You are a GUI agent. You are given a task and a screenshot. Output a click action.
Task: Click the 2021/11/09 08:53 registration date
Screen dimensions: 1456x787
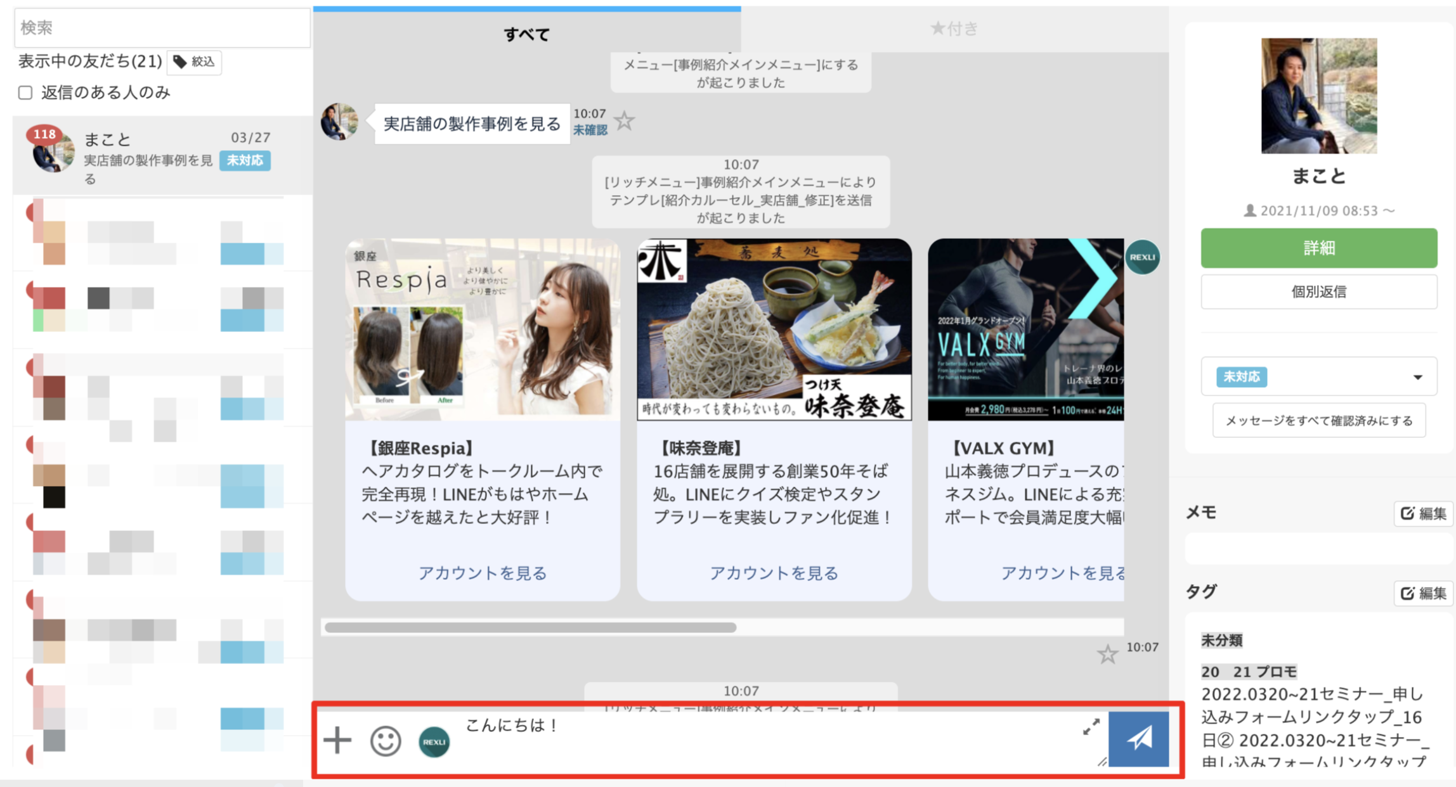click(x=1318, y=210)
